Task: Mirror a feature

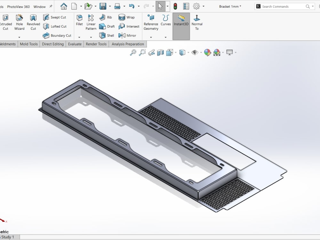Action: tap(127, 36)
